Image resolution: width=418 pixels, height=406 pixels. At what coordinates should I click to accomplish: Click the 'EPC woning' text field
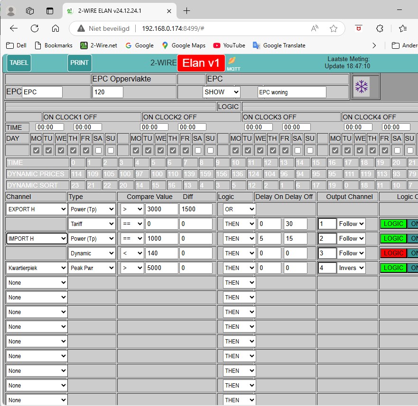pyautogui.click(x=292, y=92)
